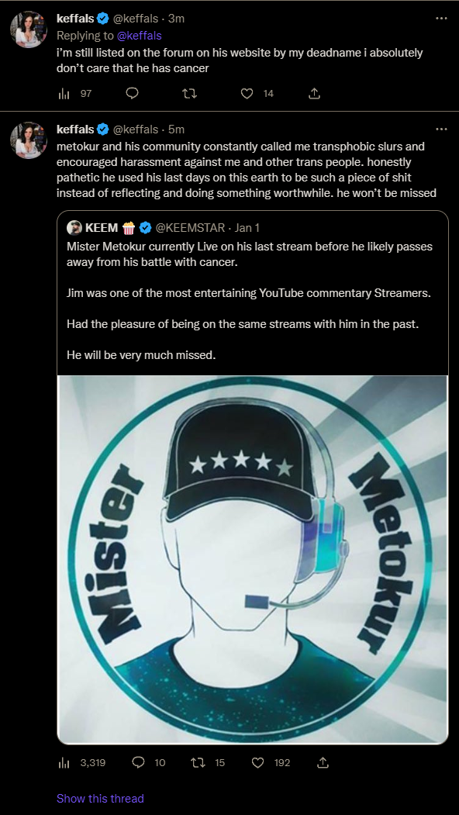Screen dimensions: 459x815
Task: Open the reply icon on the first tweet
Action: [133, 94]
